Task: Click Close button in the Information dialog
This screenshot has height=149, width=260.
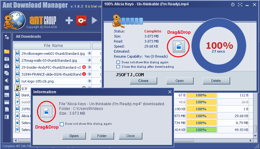Action: pos(130,136)
